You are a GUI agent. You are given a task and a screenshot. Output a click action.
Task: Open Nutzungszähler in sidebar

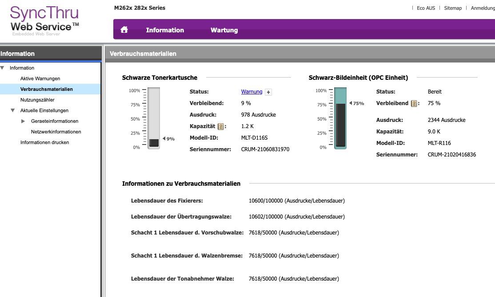tap(37, 100)
